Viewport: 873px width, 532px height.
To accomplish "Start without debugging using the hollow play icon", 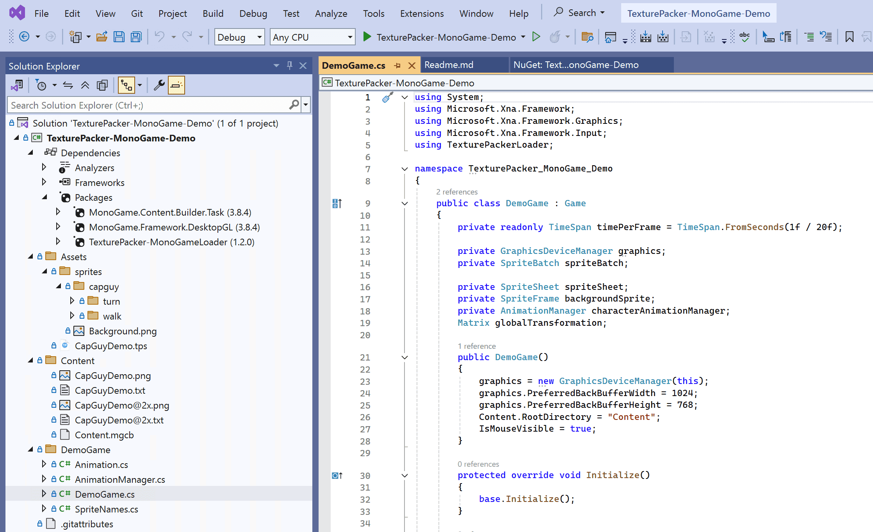I will pos(536,37).
